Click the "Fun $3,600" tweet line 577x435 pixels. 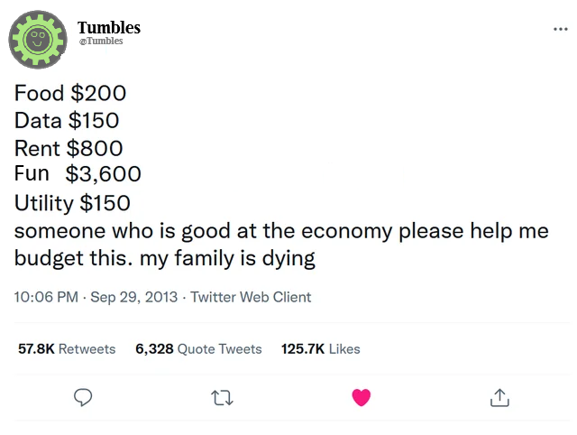click(x=78, y=174)
